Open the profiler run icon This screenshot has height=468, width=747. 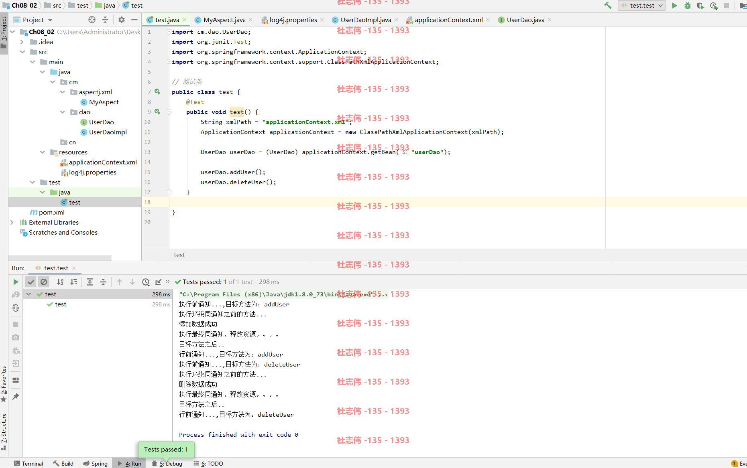(x=714, y=6)
